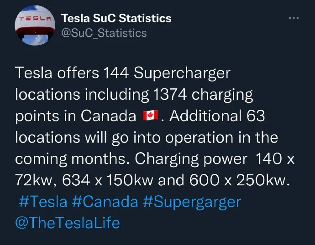This screenshot has width=315, height=245.
Task: Click the words "points in Canada"
Action: [76, 117]
